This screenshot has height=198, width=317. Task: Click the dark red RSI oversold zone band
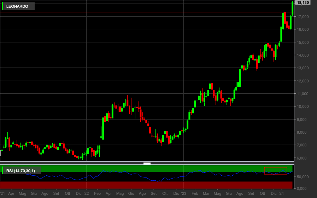[x=146, y=185]
